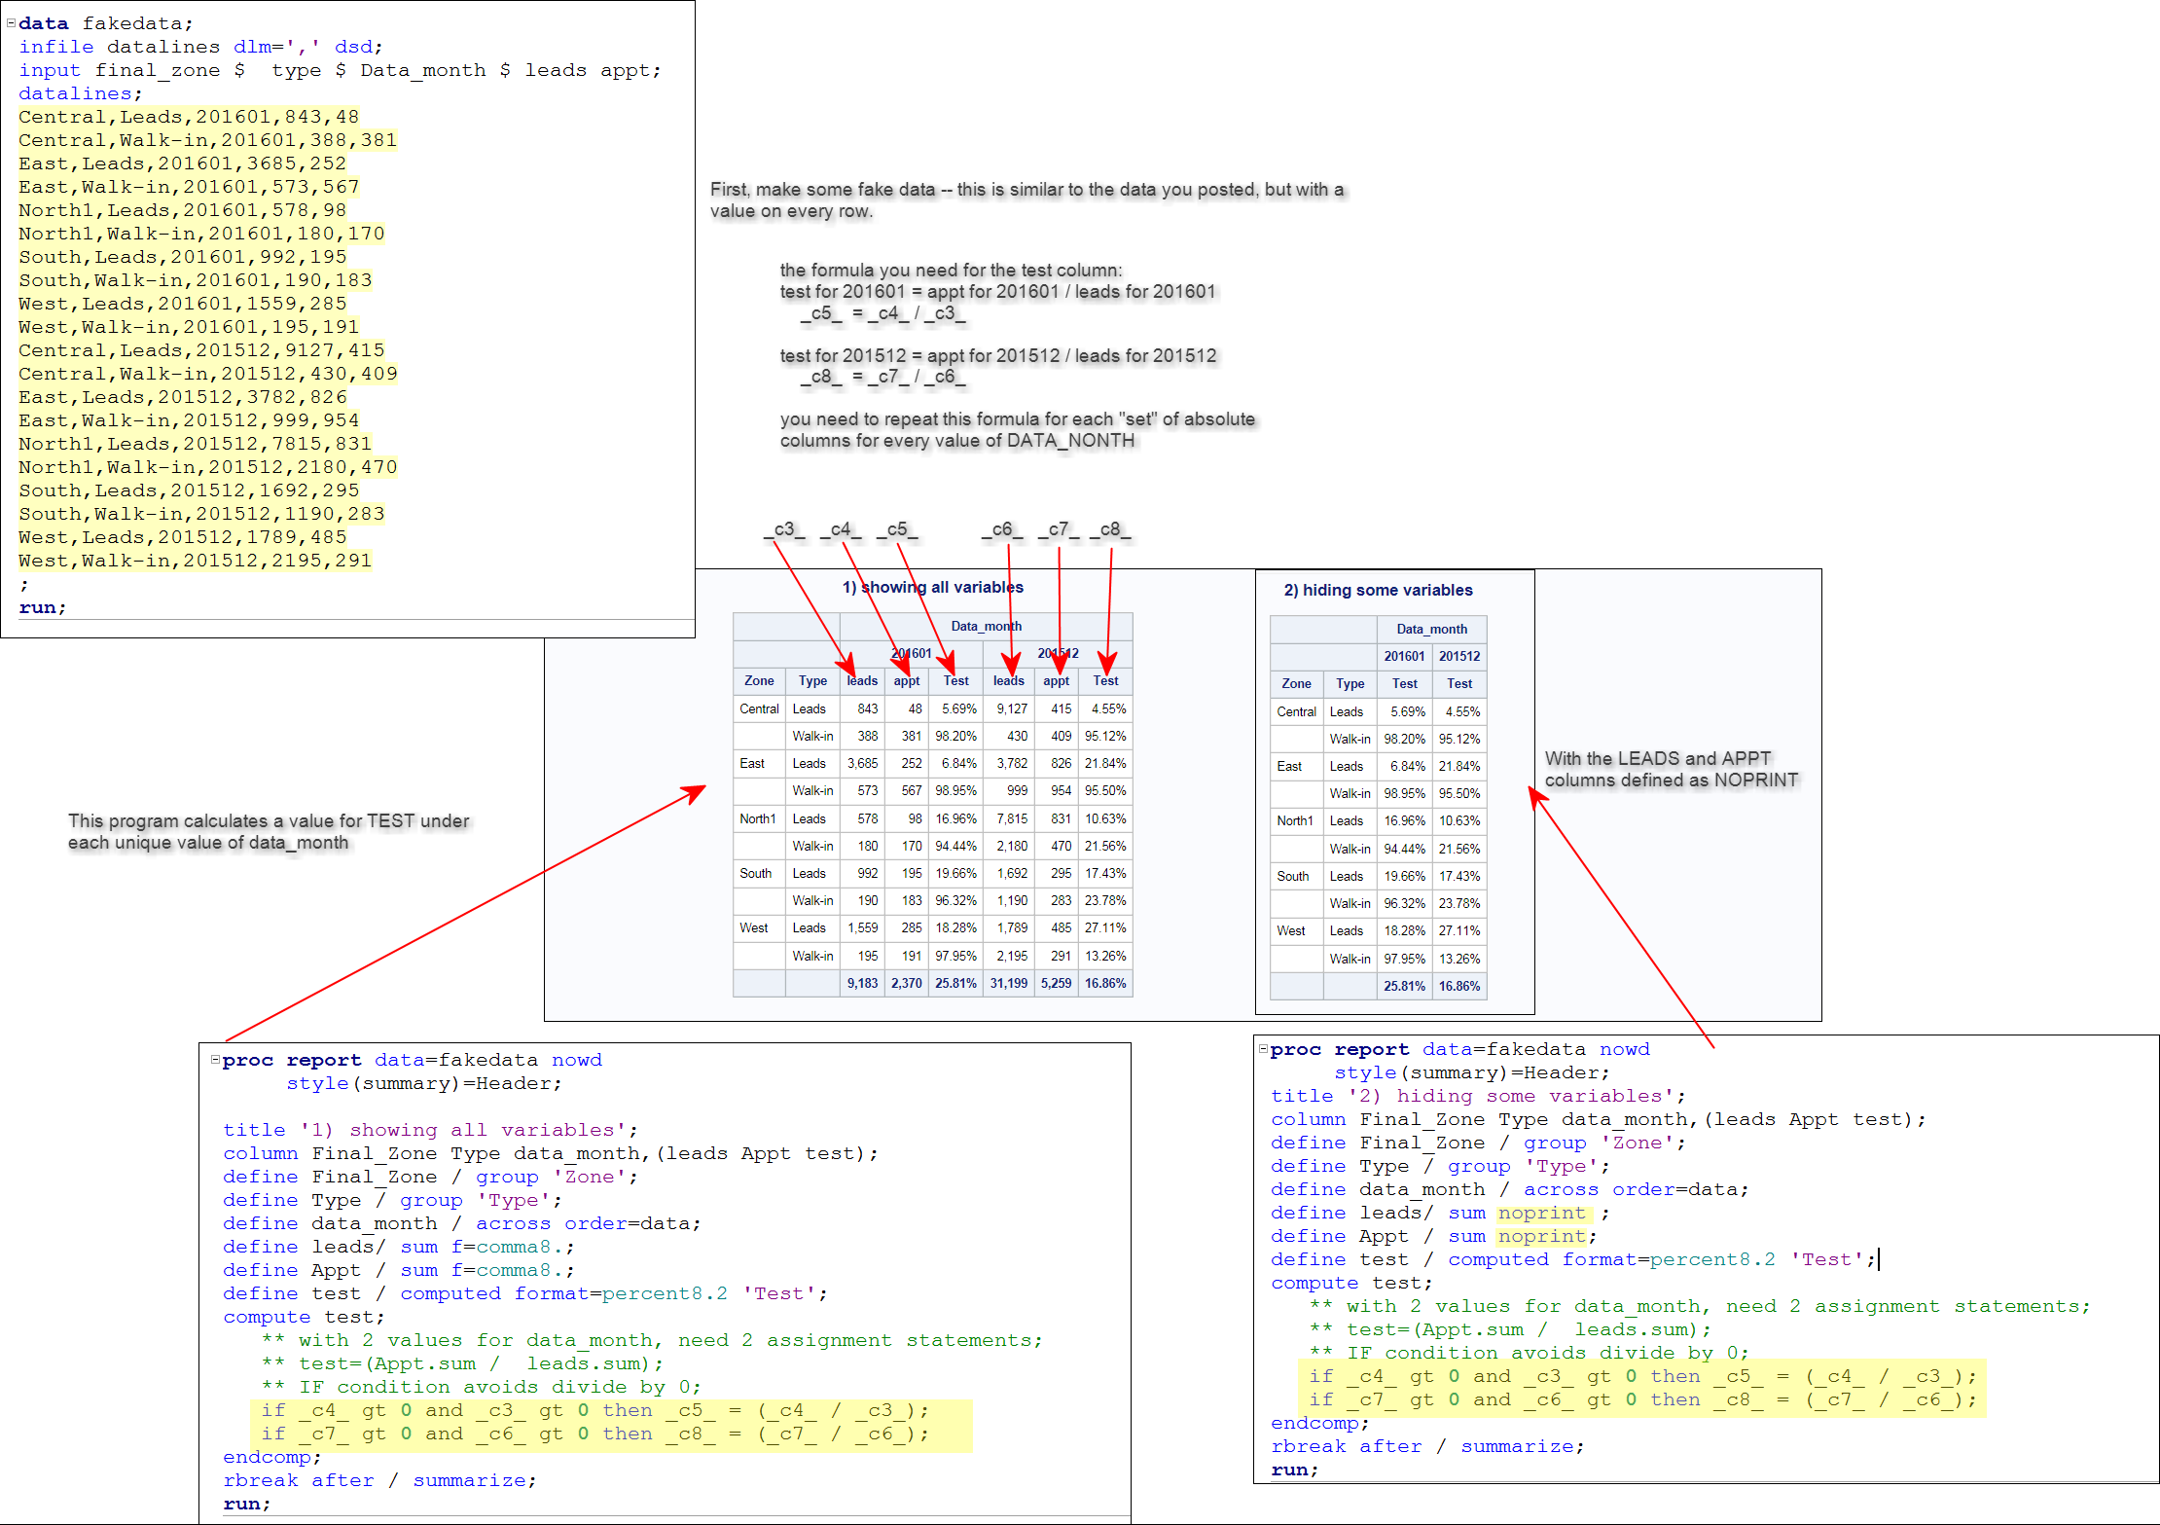Click the Type header in table 2
Screen dimensions: 2160x1525
pos(1350,684)
